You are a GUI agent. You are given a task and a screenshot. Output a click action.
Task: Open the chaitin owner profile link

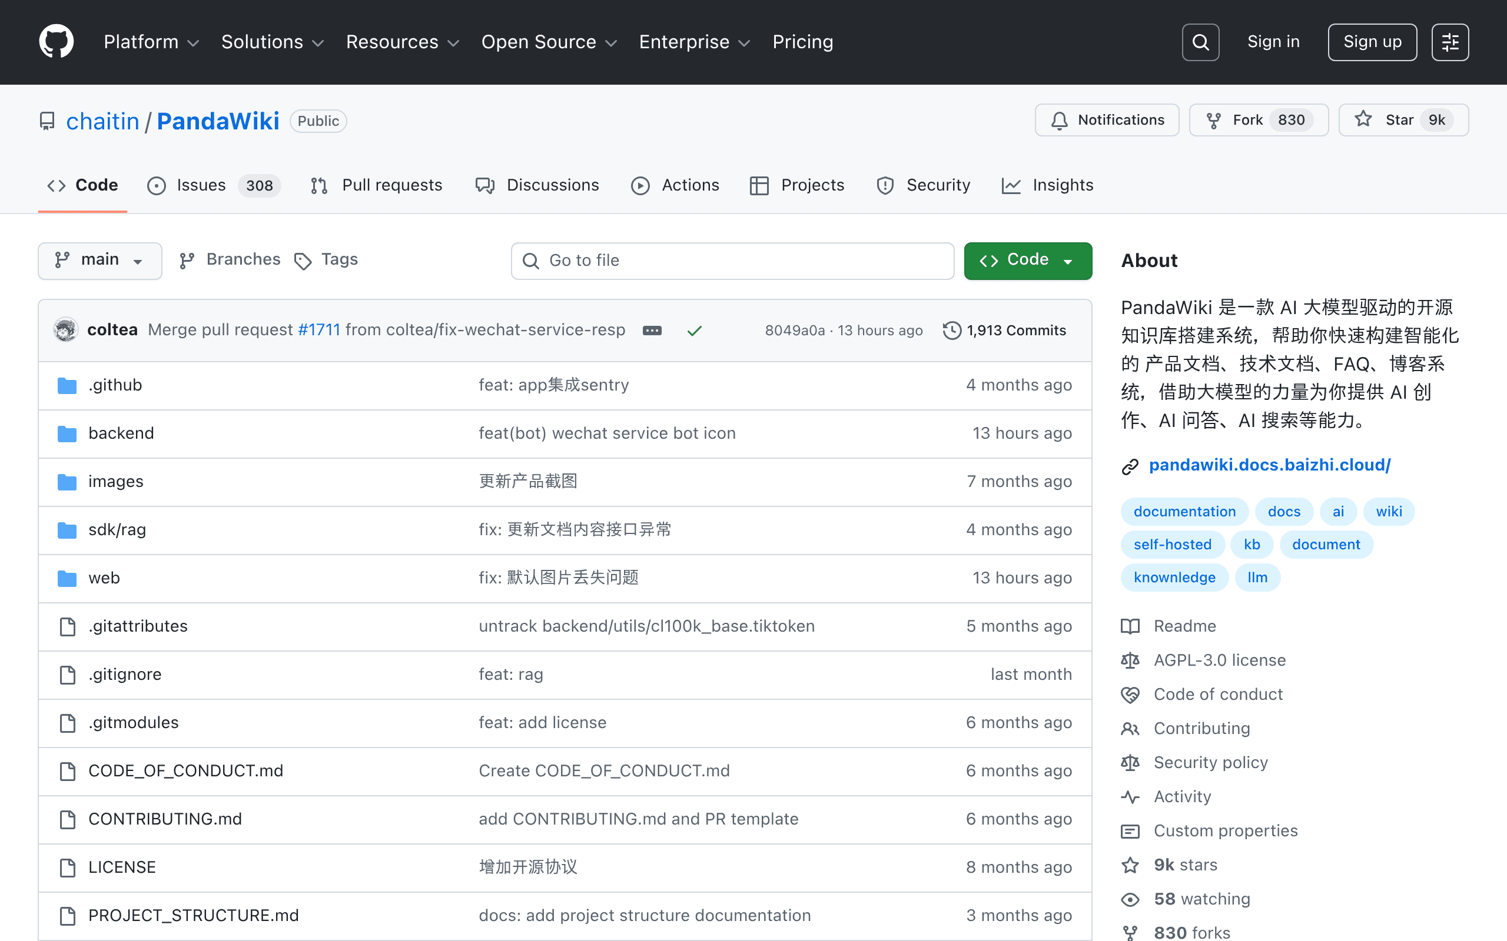pyautogui.click(x=103, y=121)
